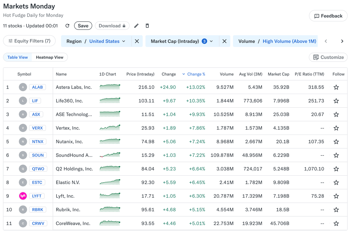Viewport: 350px width, 233px height.
Task: Click the pencil icon to rename the list
Action: click(x=136, y=26)
